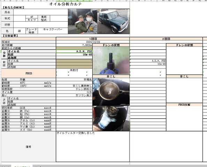Click the ドレンの状態 header in 2回目
This screenshot has height=167, width=207.
(x=184, y=45)
